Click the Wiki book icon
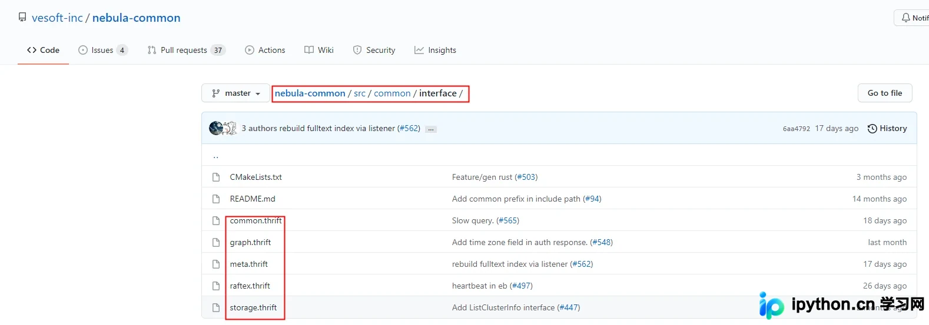 coord(309,50)
